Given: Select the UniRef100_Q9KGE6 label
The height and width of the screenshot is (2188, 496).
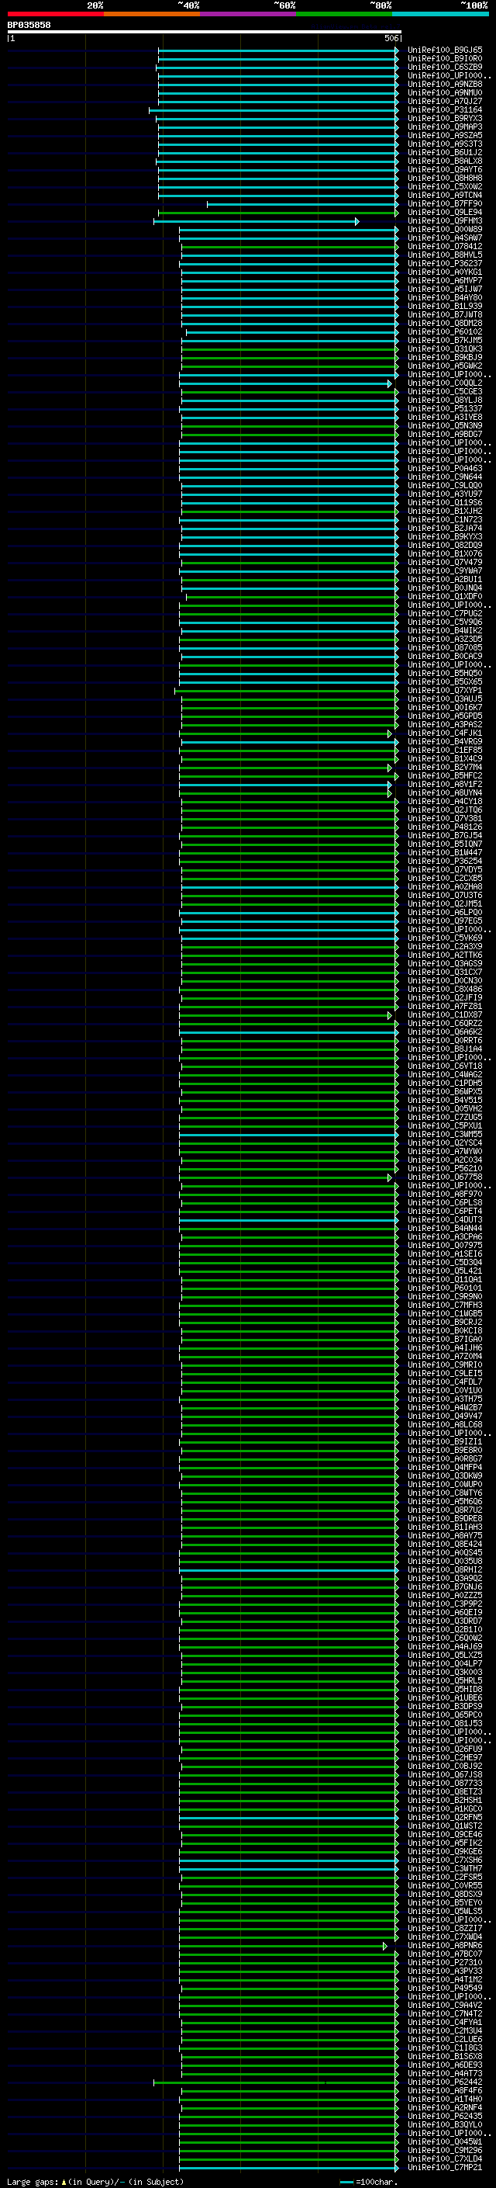Looking at the screenshot, I should [445, 1852].
